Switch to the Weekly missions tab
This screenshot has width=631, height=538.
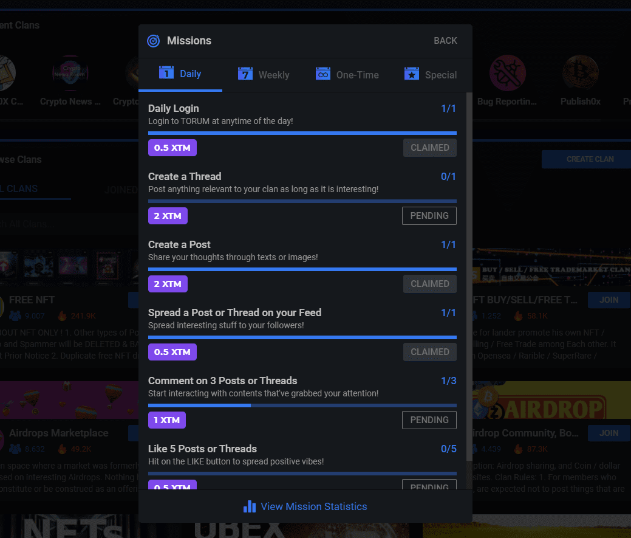[x=264, y=75]
